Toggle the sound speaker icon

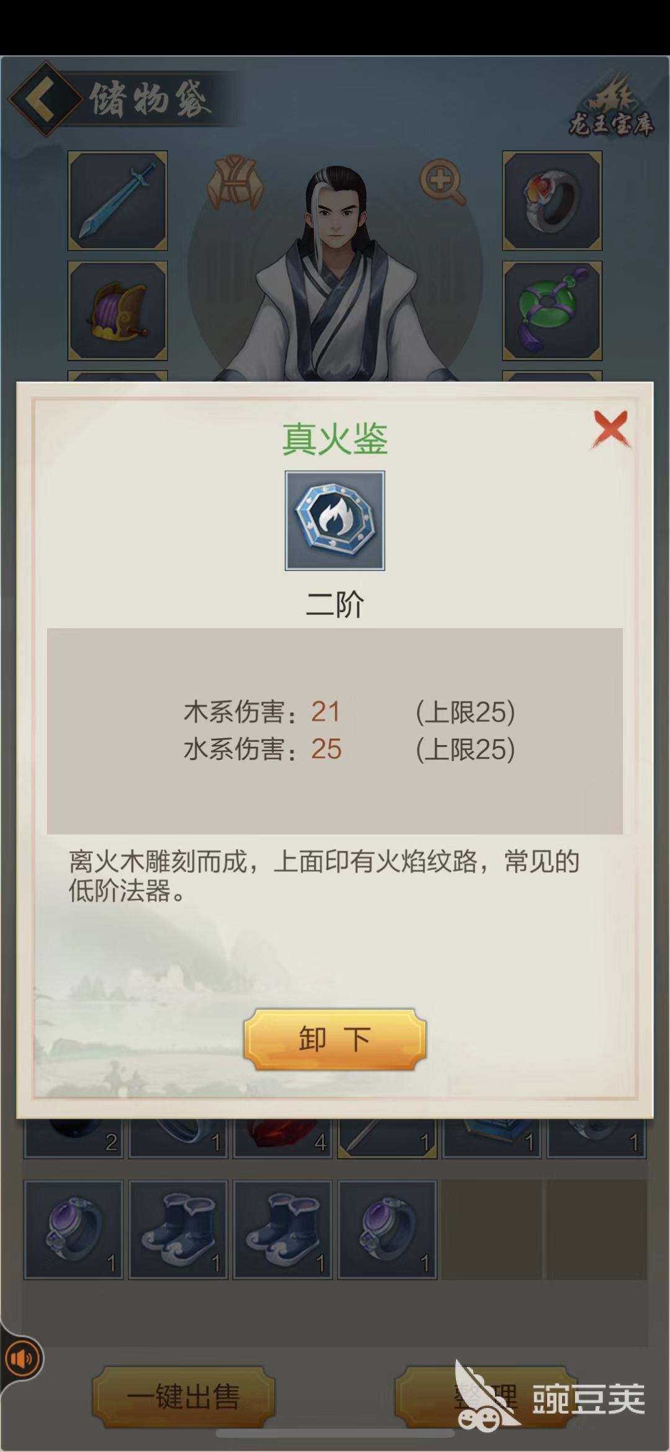point(23,1359)
